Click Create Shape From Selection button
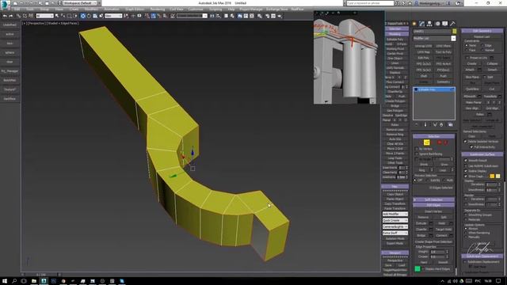 click(x=433, y=241)
